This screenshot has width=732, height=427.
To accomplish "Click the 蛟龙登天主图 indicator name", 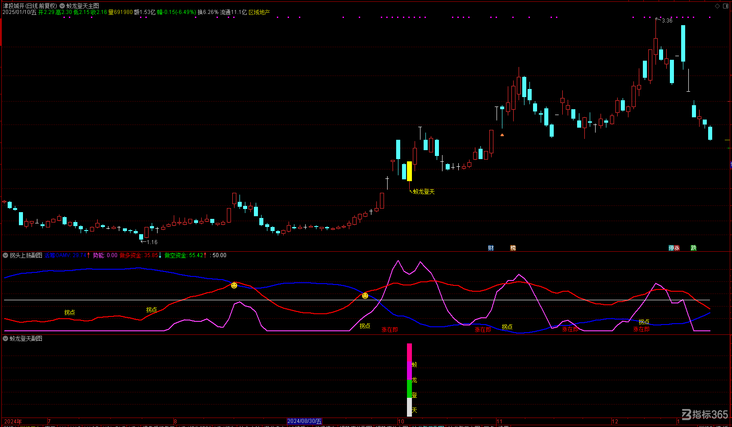I will (83, 6).
